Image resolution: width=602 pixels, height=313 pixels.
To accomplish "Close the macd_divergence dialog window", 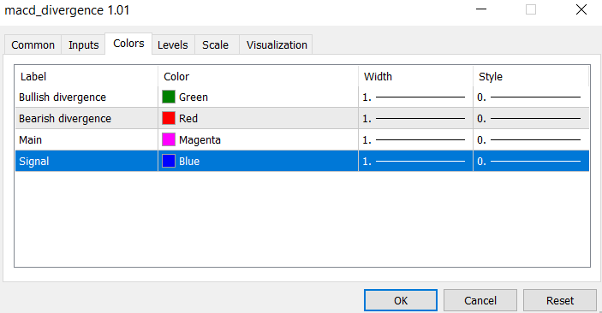I will 581,9.
